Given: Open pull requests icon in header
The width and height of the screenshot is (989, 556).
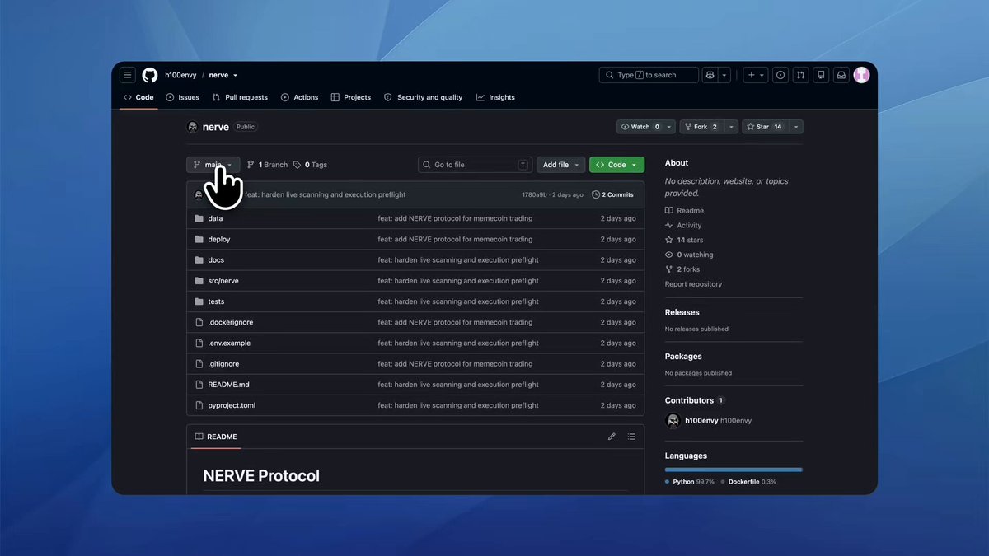Looking at the screenshot, I should [800, 75].
